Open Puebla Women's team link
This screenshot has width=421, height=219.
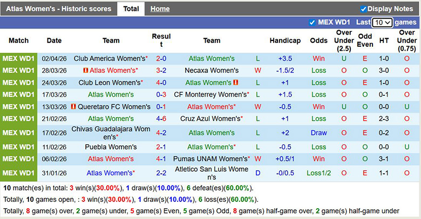click(x=111, y=147)
